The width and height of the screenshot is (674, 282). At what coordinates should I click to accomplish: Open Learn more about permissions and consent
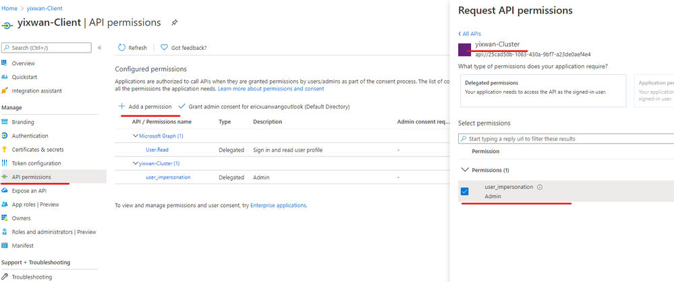click(271, 88)
